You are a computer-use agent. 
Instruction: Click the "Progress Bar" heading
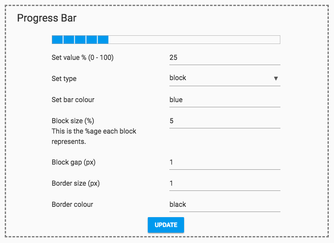(47, 18)
